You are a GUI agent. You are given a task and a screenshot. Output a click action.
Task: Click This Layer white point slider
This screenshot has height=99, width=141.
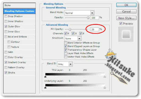(105, 77)
